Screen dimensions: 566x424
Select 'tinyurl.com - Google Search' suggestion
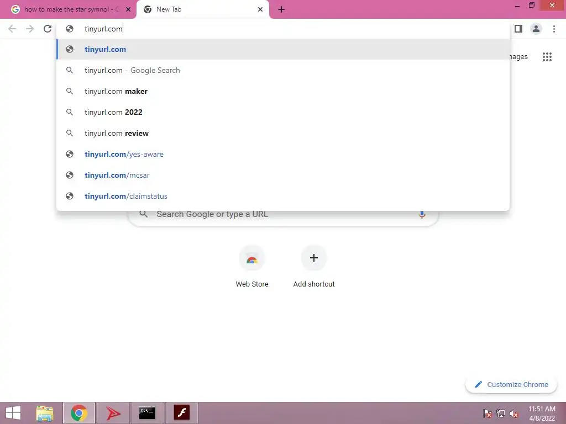tap(283, 70)
